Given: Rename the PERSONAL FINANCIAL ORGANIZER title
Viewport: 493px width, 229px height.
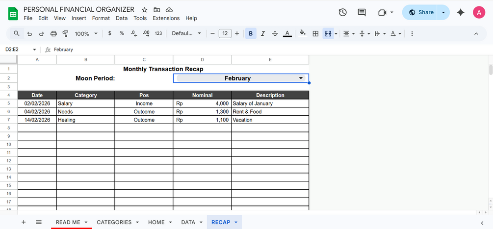Looking at the screenshot, I should click(79, 9).
